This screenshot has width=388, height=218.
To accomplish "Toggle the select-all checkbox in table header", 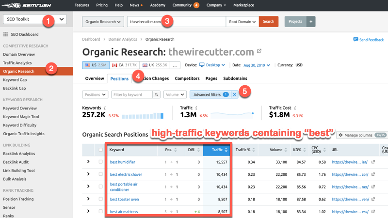I will [100, 150].
